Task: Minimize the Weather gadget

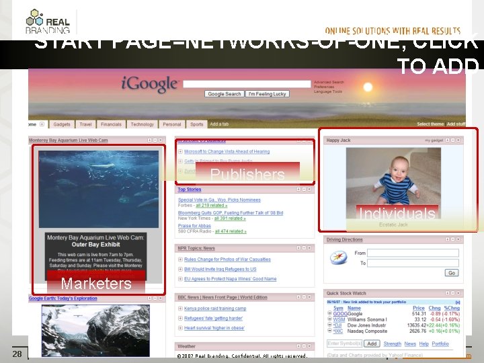Action: 304,346
